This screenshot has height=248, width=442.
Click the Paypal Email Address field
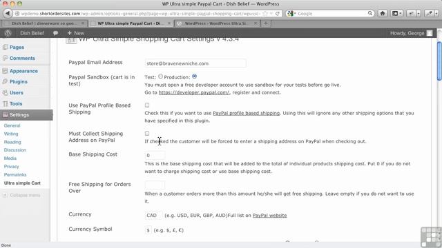point(195,63)
